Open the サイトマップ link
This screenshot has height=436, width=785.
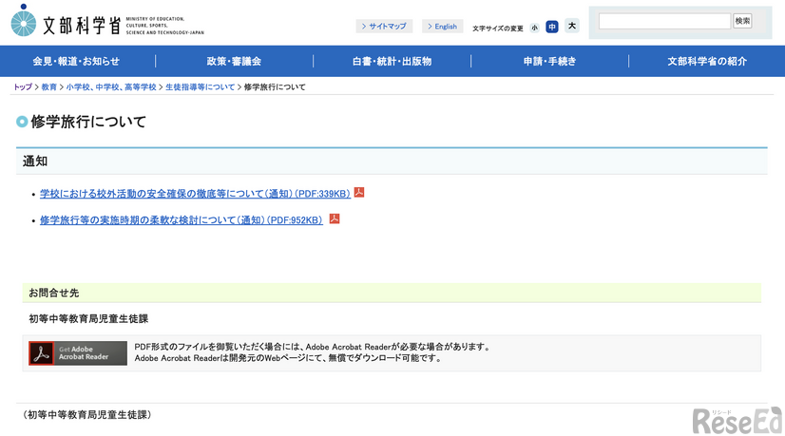(x=384, y=26)
